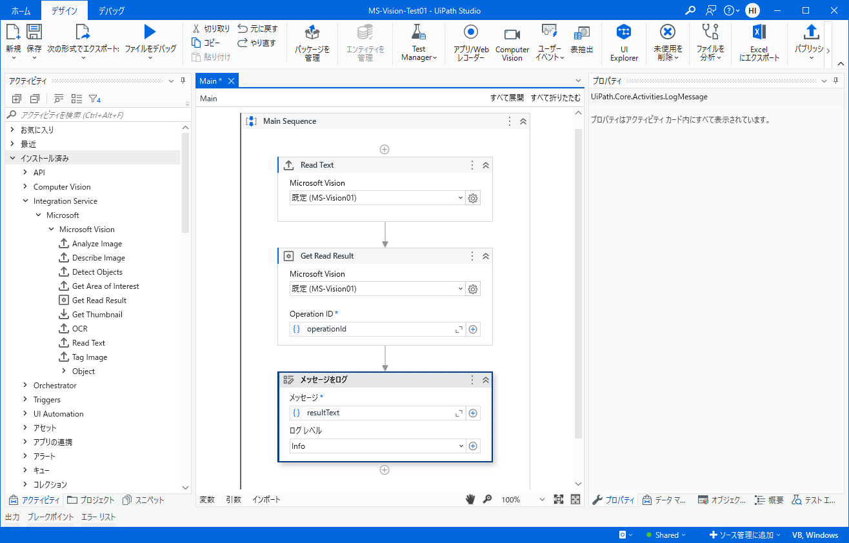The width and height of the screenshot is (849, 543).
Task: Expand the お気に入り node
Action: pos(12,130)
